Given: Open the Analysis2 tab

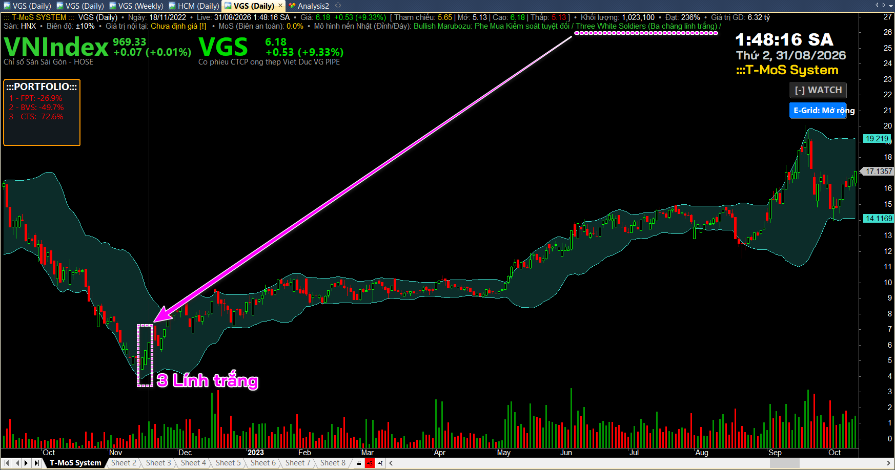Looking at the screenshot, I should tap(309, 6).
